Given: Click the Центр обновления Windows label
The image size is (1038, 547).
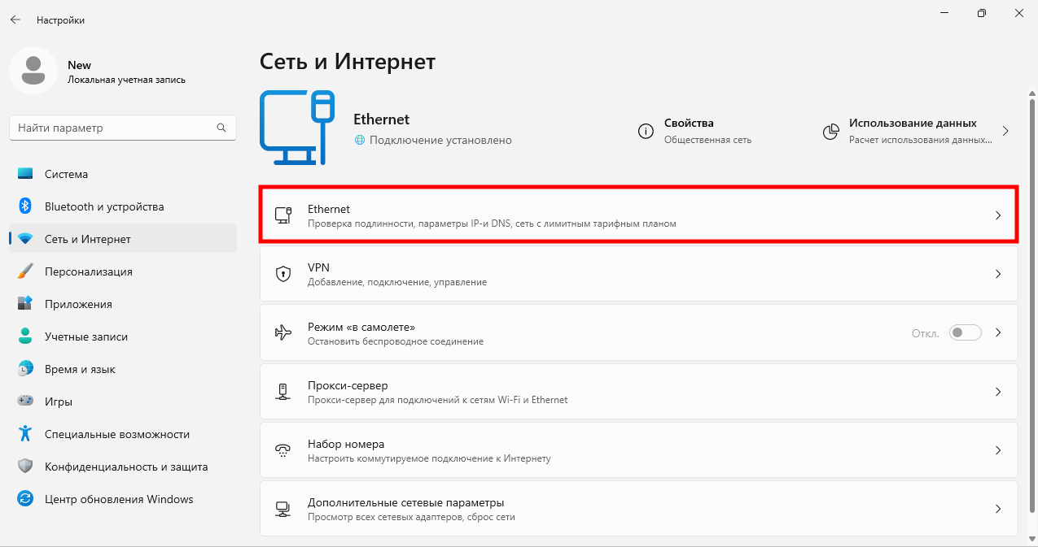Looking at the screenshot, I should [119, 499].
